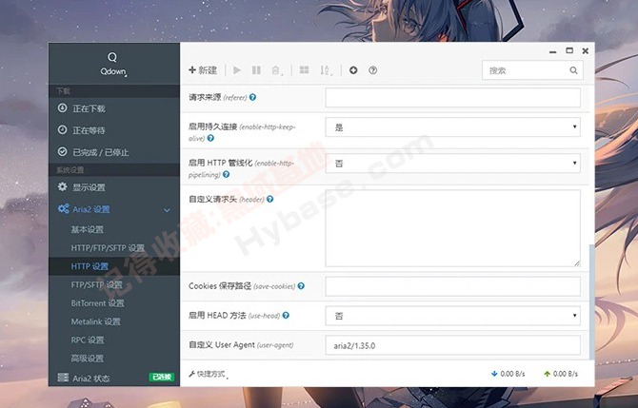
Task: Open help via circled question icon
Action: click(372, 70)
